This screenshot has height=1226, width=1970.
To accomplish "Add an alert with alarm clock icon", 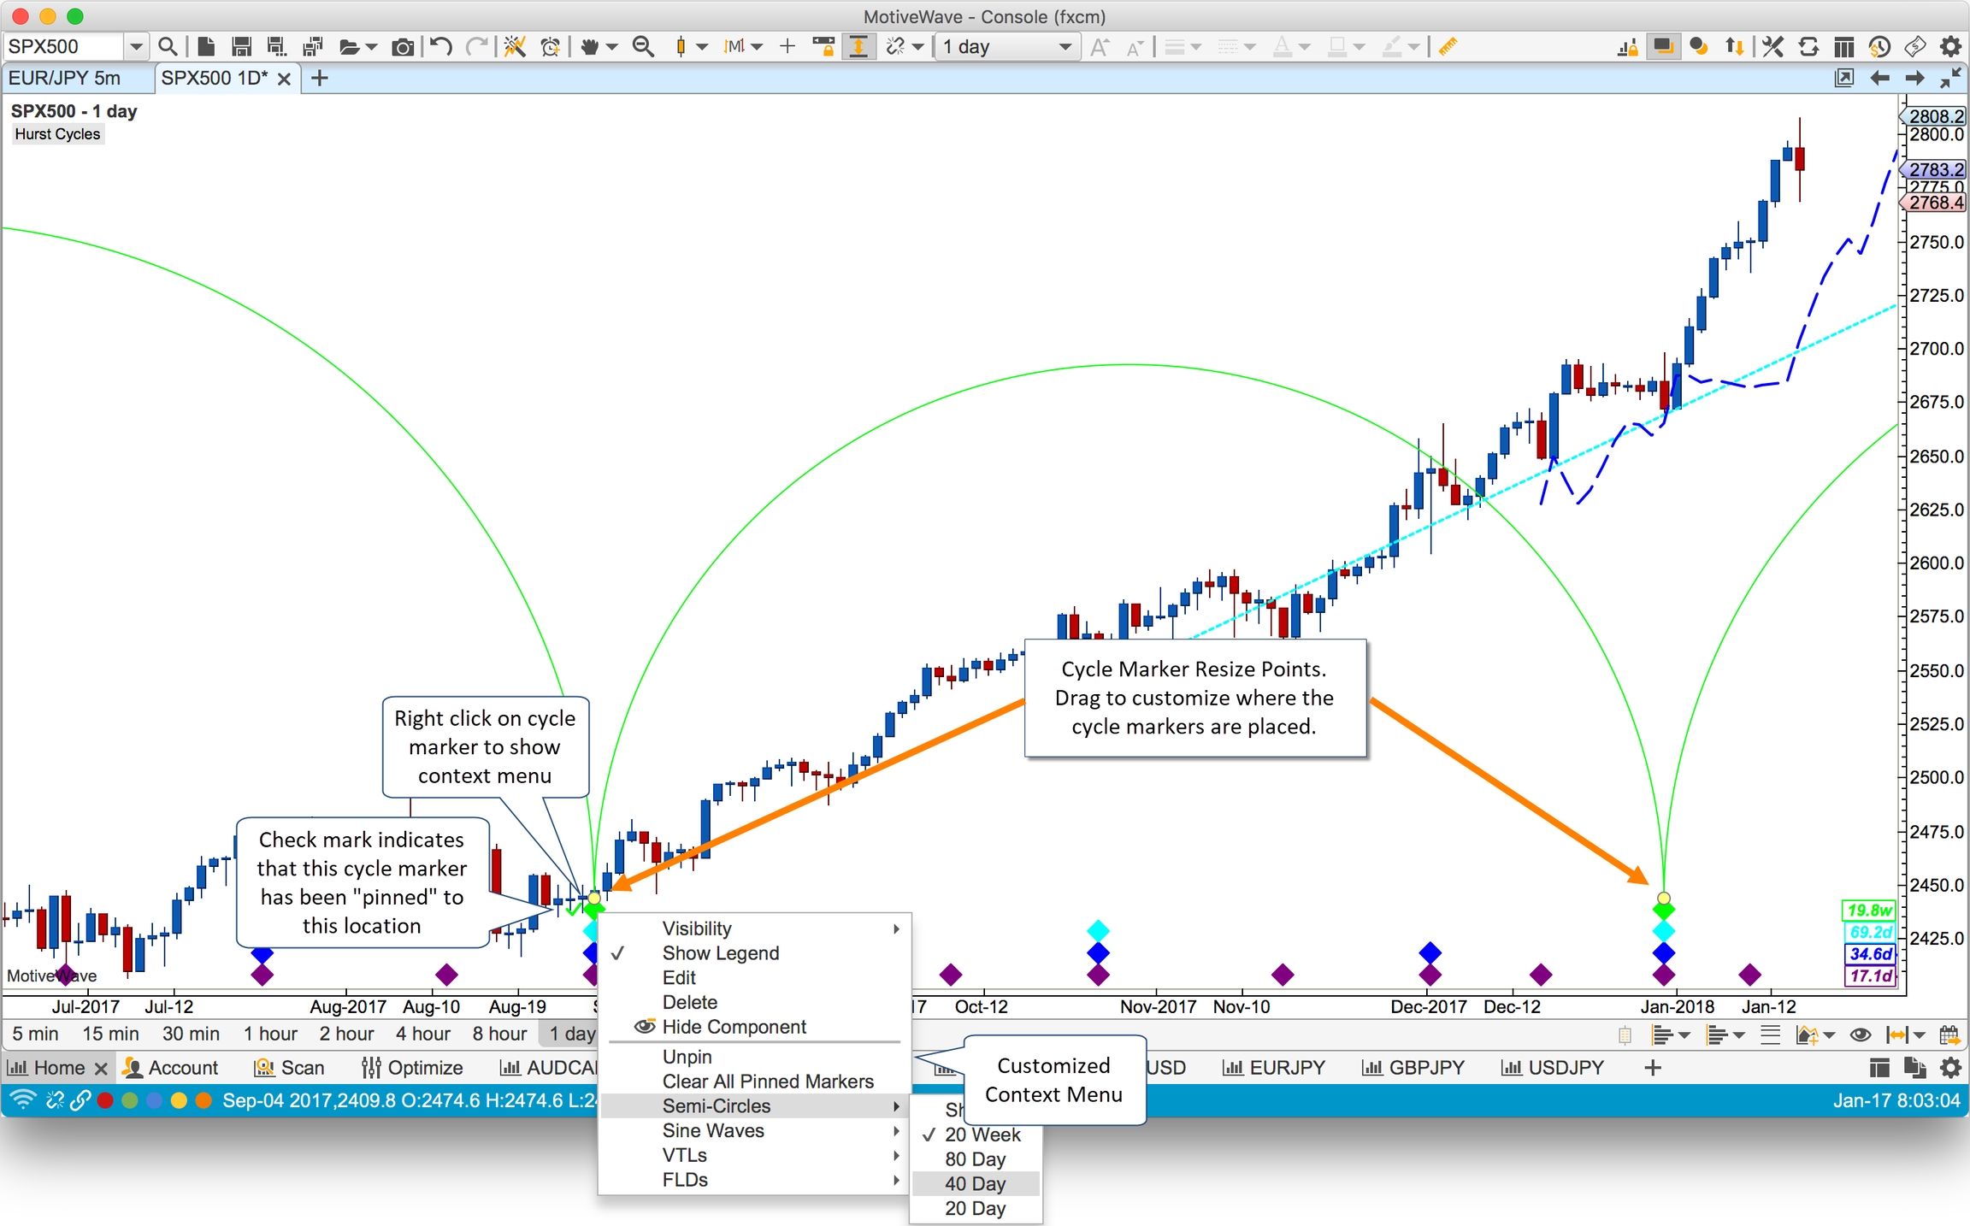I will click(x=551, y=46).
